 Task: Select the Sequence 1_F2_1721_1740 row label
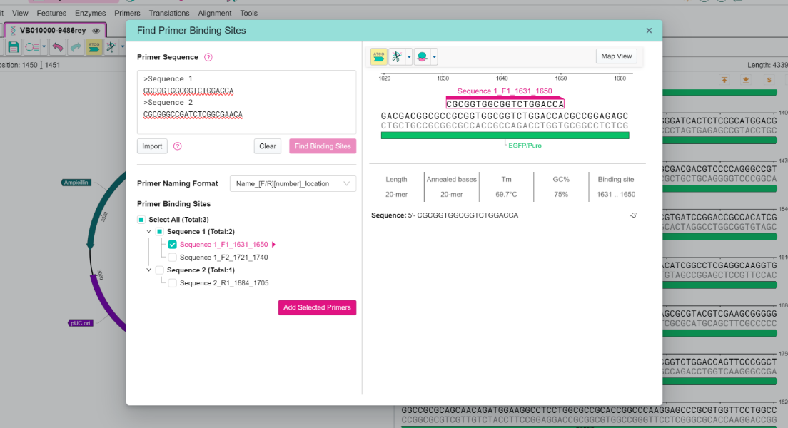point(223,258)
